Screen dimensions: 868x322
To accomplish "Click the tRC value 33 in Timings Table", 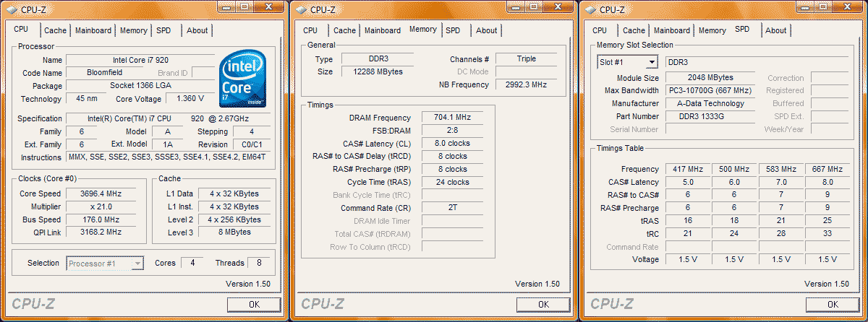I will coord(829,234).
